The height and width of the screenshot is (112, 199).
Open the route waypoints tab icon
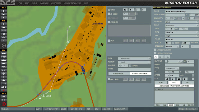pos(156,57)
